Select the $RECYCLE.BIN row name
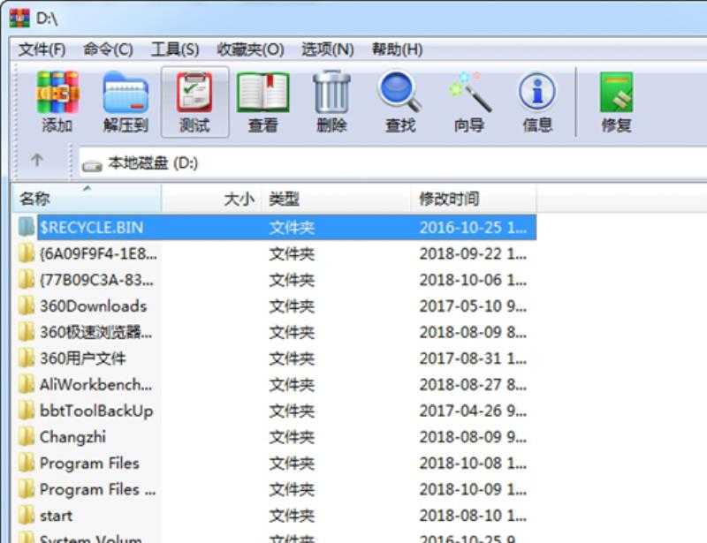The height and width of the screenshot is (543, 707). (92, 228)
